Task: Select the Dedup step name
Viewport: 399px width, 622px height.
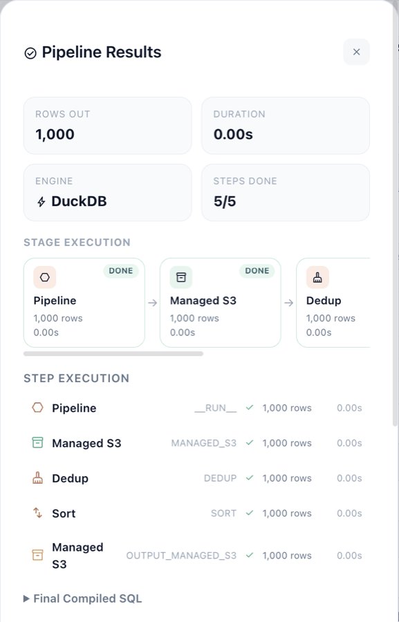Action: 71,478
